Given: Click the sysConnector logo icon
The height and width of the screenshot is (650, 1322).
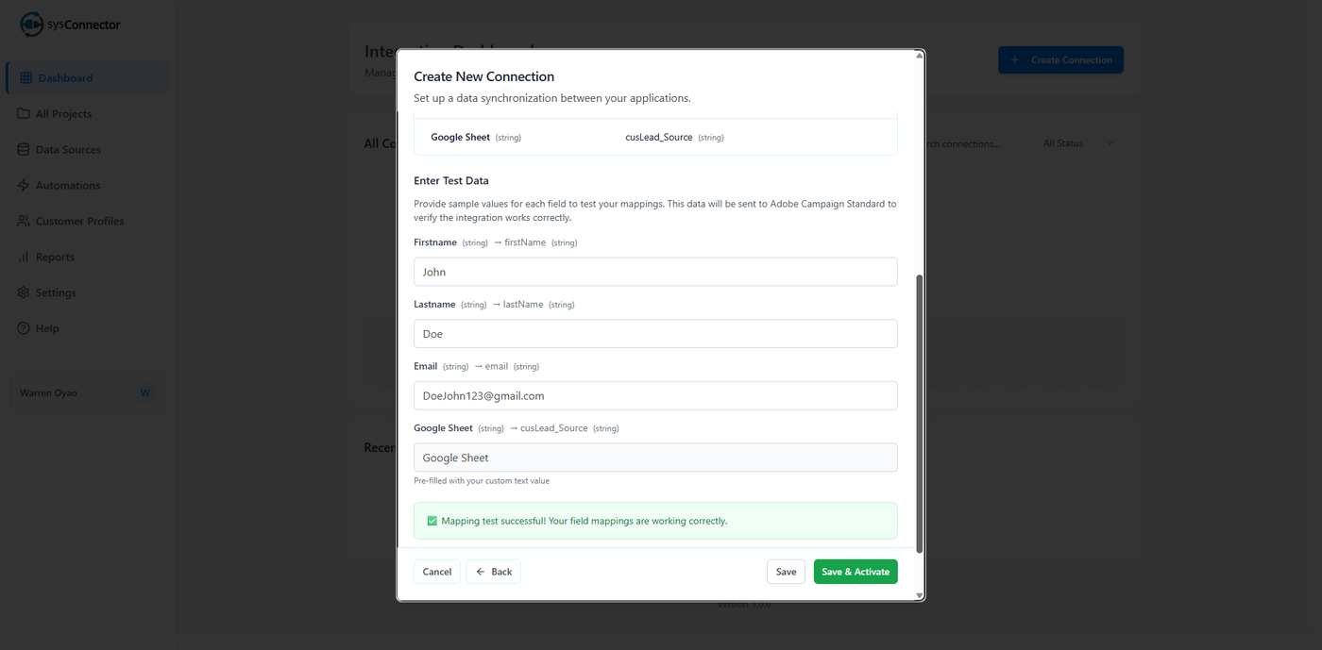Looking at the screenshot, I should tap(32, 25).
